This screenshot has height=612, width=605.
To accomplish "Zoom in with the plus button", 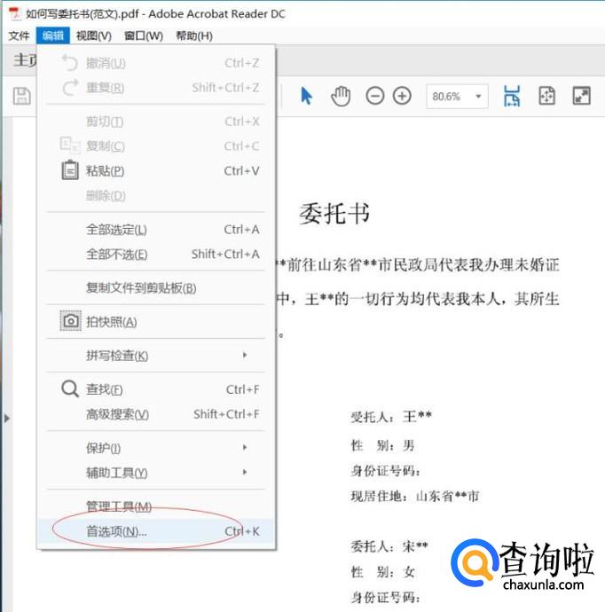I will [402, 96].
